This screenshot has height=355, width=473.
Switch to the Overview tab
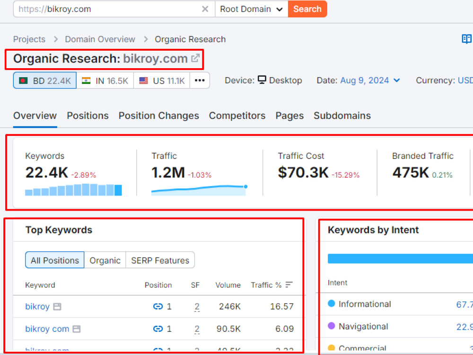[35, 115]
